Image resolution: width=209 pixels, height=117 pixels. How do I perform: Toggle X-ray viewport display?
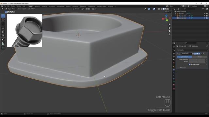[x=159, y=9]
